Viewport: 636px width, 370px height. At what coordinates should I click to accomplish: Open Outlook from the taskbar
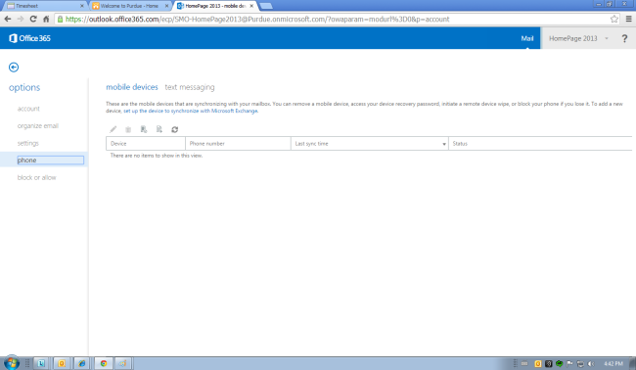[62, 363]
